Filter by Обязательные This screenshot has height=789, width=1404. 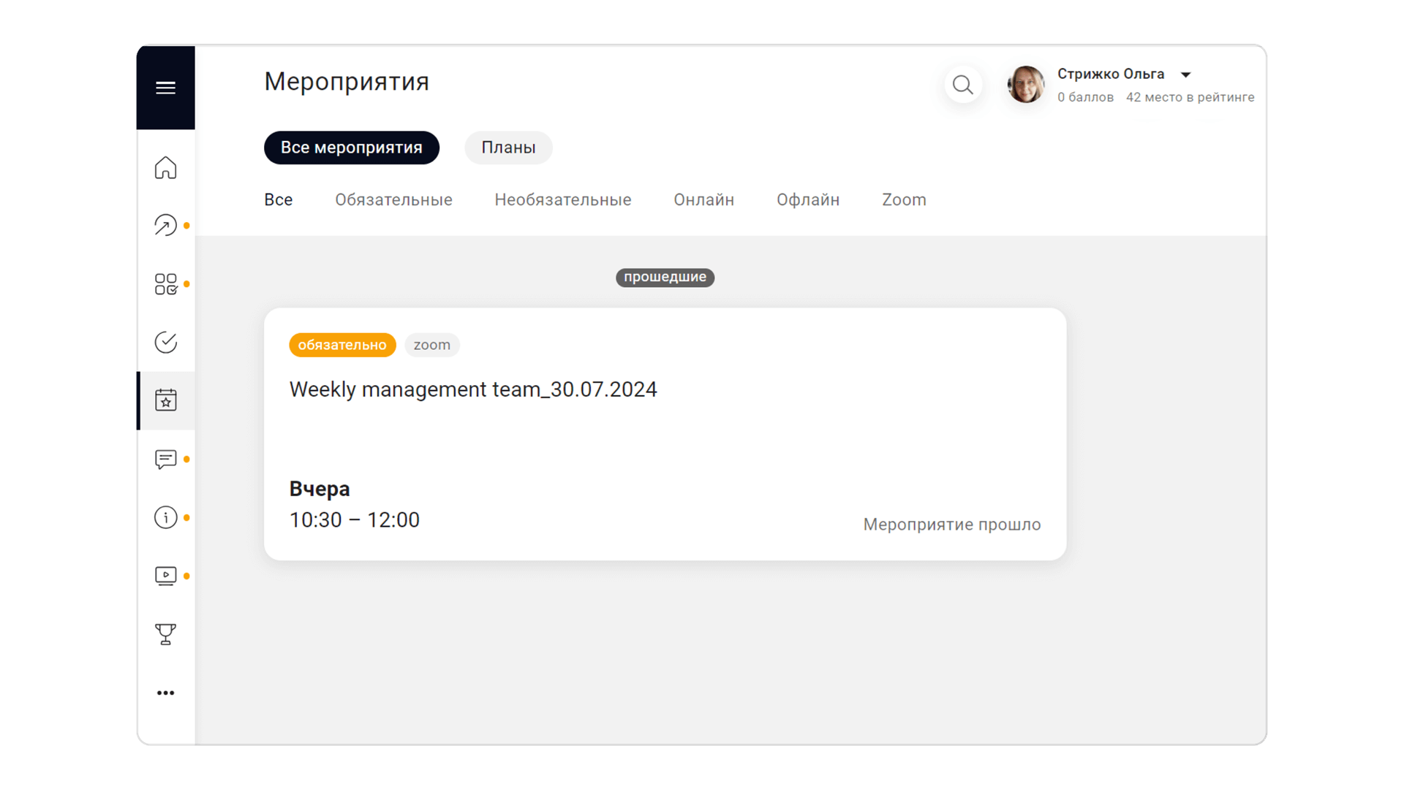[x=393, y=199]
